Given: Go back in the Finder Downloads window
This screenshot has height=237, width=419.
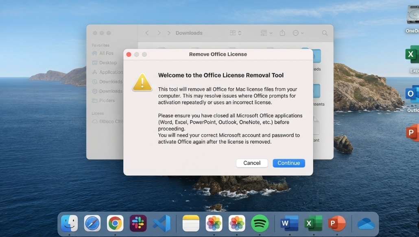Looking at the screenshot, I should click(147, 33).
